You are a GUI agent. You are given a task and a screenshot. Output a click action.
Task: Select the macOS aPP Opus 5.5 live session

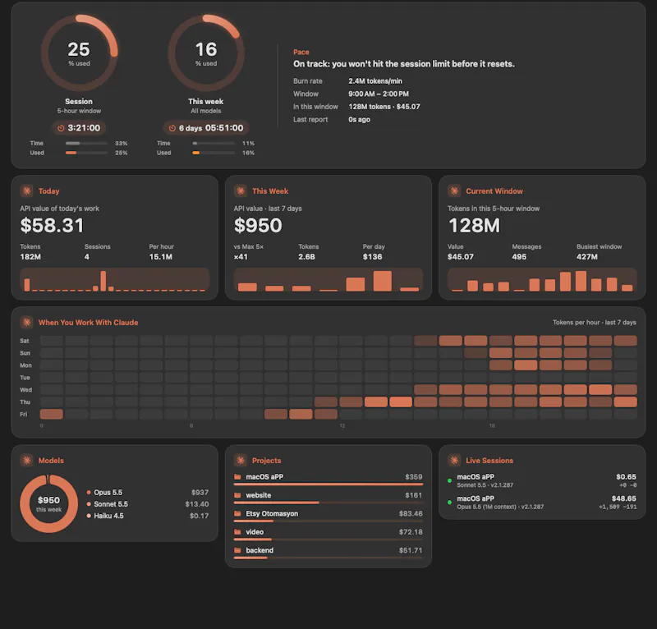pos(542,503)
